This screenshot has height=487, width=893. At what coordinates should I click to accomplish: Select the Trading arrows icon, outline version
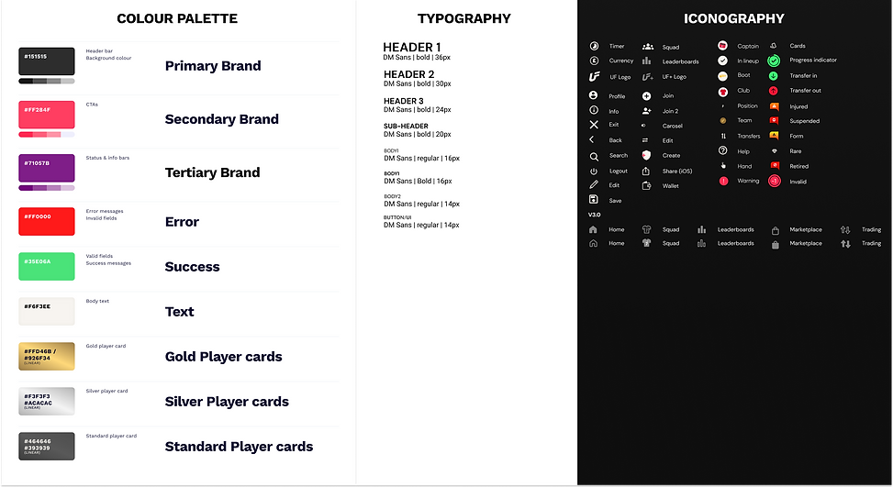[845, 230]
